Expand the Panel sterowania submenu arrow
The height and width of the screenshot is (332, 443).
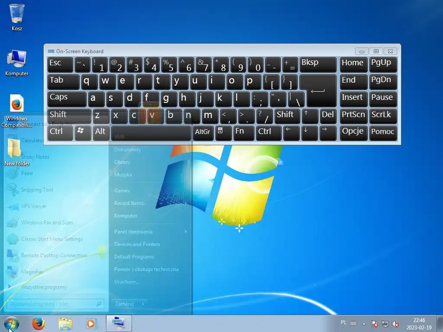186,232
